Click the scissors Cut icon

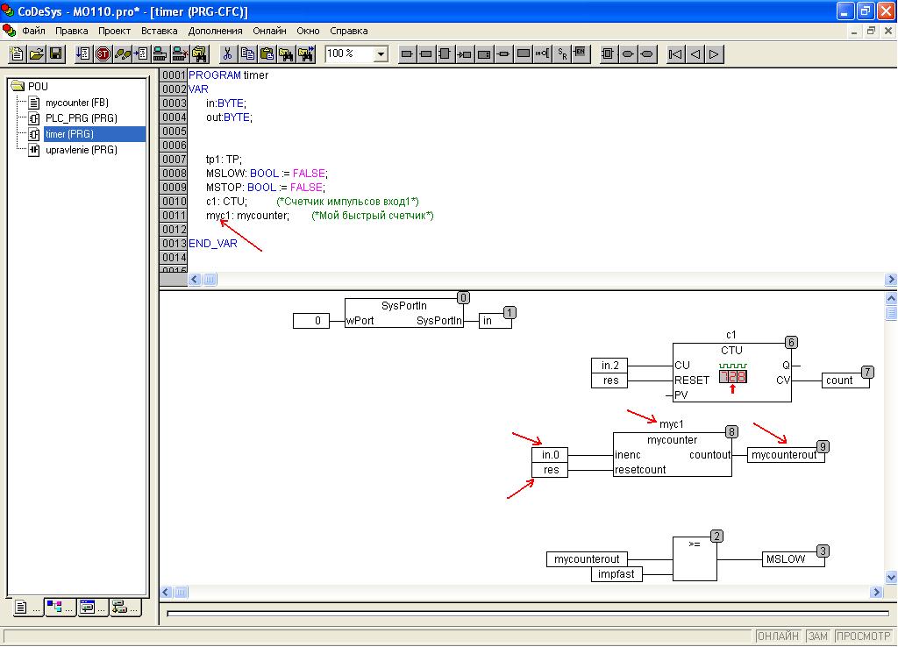click(227, 54)
